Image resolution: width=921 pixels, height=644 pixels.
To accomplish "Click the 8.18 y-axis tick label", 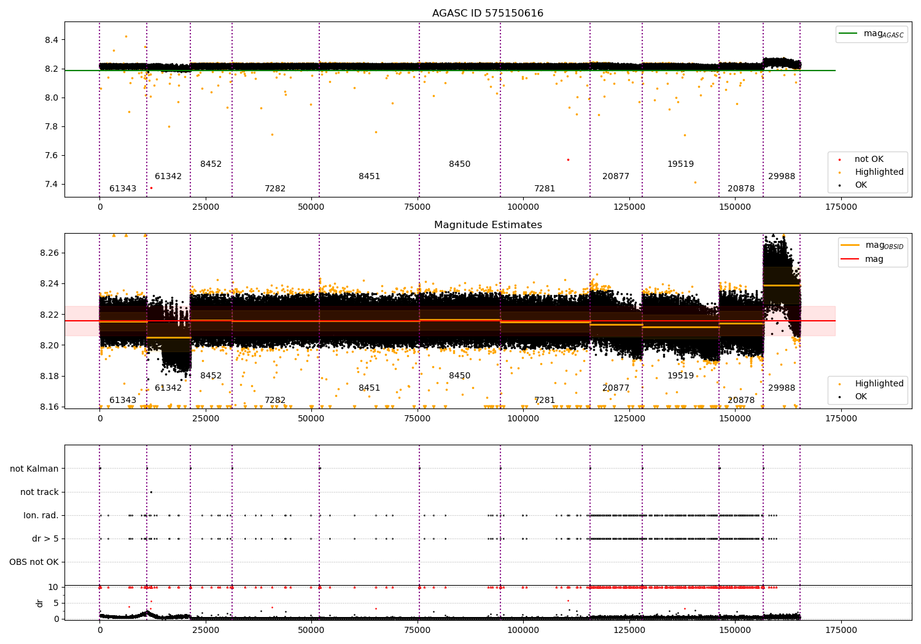I will pyautogui.click(x=49, y=377).
